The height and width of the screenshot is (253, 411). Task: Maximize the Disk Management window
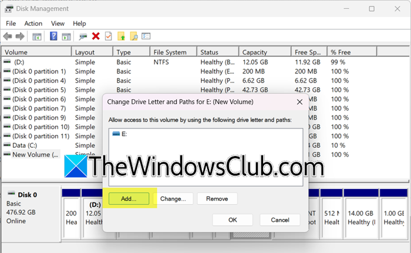[x=372, y=9]
